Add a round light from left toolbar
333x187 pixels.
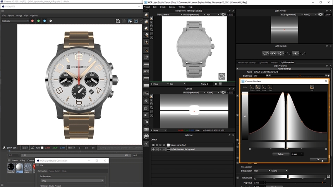[146, 15]
